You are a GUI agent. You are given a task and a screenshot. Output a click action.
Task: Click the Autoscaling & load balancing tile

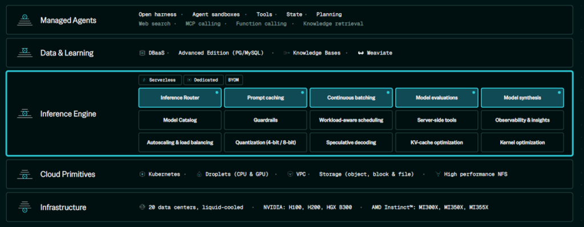point(180,143)
